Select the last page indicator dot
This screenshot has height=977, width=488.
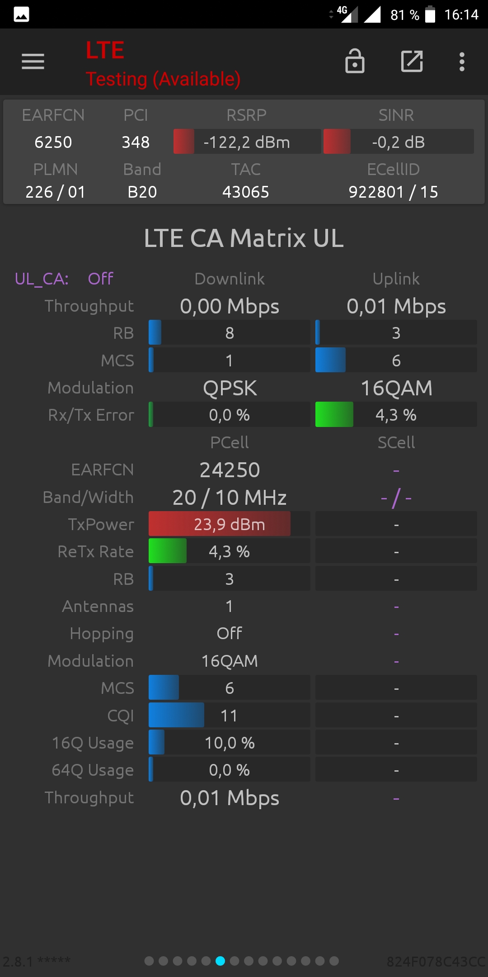(334, 961)
